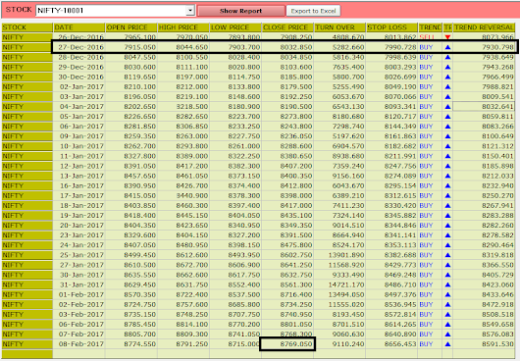Viewport: 520px width, 361px height.
Task: Click blue up arrow for 04-Jan-2017
Action: (x=447, y=107)
